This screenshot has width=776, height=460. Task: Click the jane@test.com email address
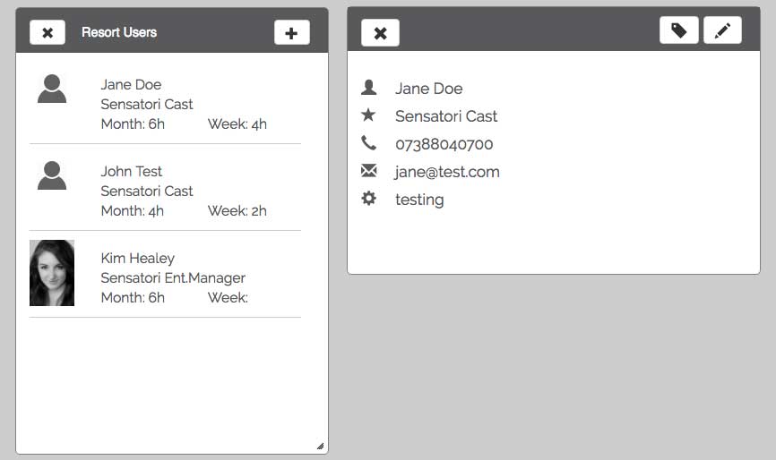coord(447,172)
